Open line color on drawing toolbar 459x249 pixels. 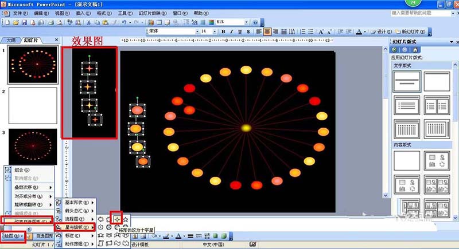(x=167, y=236)
